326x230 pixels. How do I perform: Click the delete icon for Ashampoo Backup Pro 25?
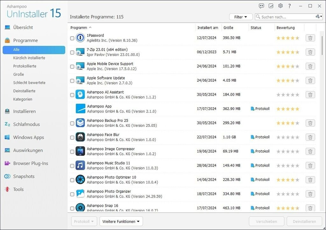coord(310,123)
